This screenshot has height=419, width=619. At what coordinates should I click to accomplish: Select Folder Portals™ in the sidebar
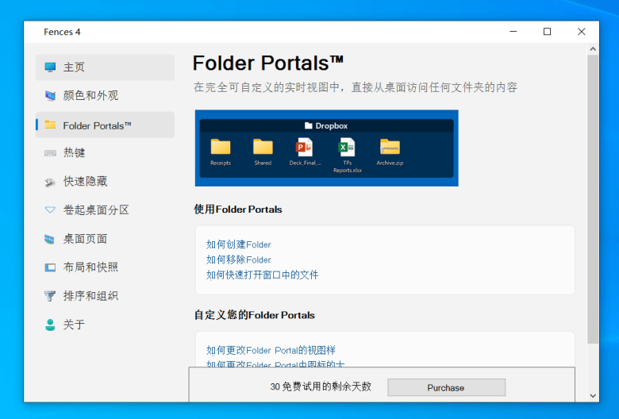105,125
